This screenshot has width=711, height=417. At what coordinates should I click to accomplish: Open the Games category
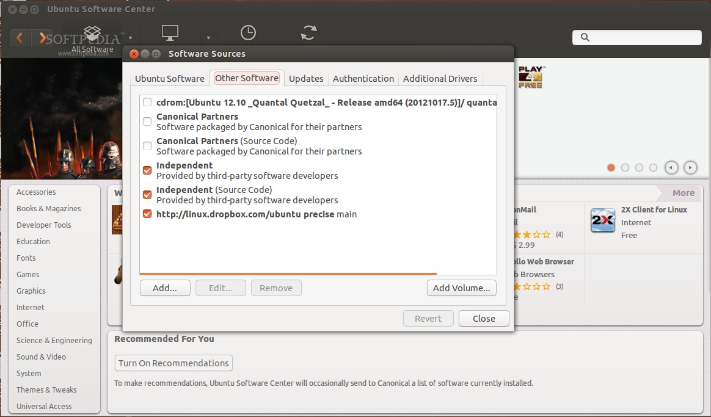(x=27, y=274)
